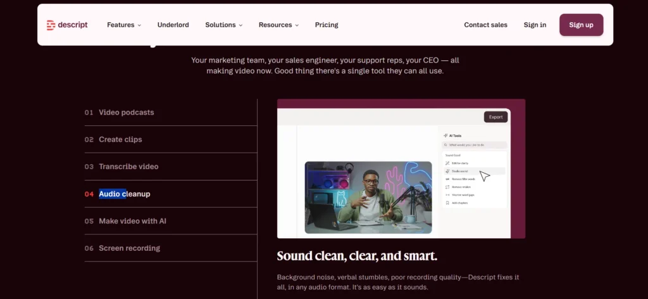Click the Edit for clarity wand icon
The width and height of the screenshot is (648, 299).
[447, 163]
